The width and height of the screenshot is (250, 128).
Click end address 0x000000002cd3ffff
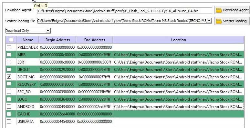(94, 107)
